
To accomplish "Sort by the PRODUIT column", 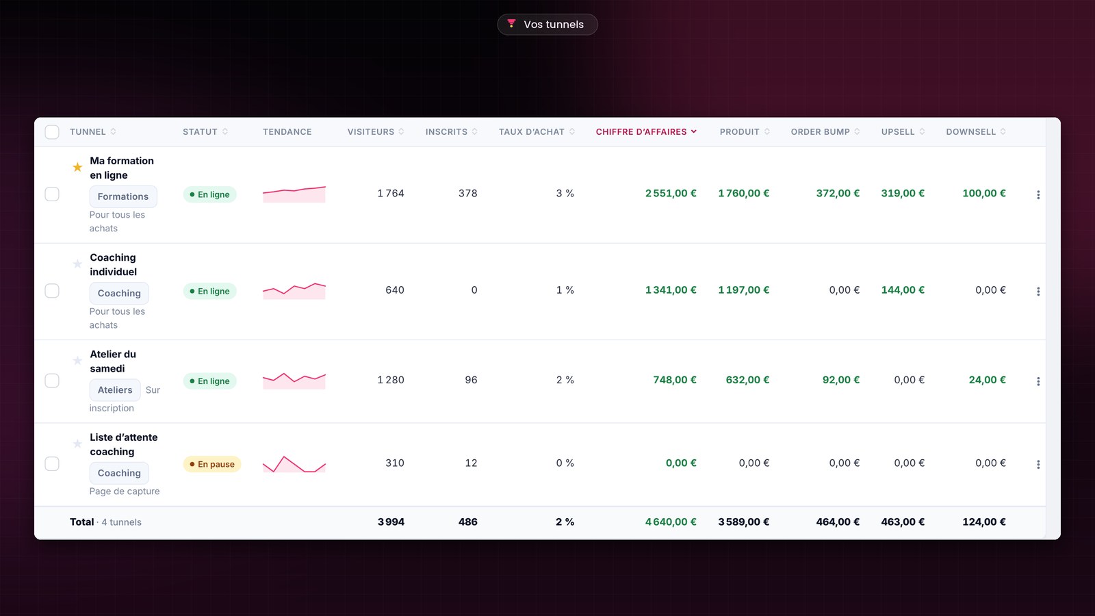I will coord(745,132).
